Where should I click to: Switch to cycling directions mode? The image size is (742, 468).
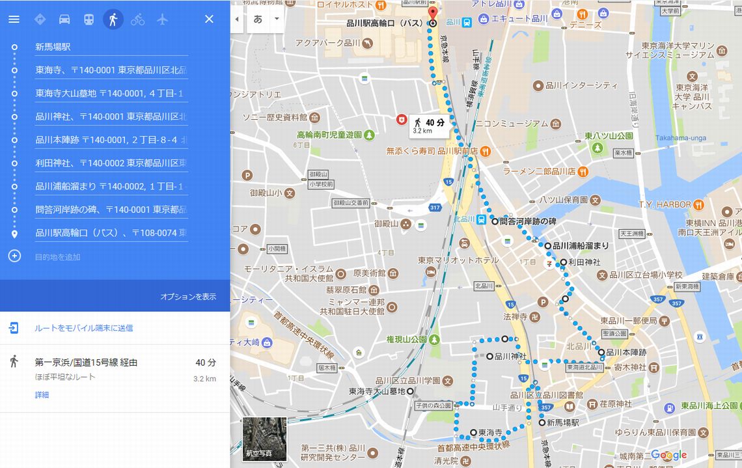(x=138, y=20)
